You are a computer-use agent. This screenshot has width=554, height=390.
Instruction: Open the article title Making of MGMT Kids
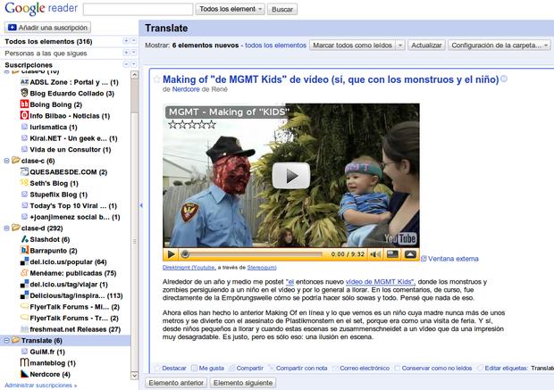pos(331,79)
